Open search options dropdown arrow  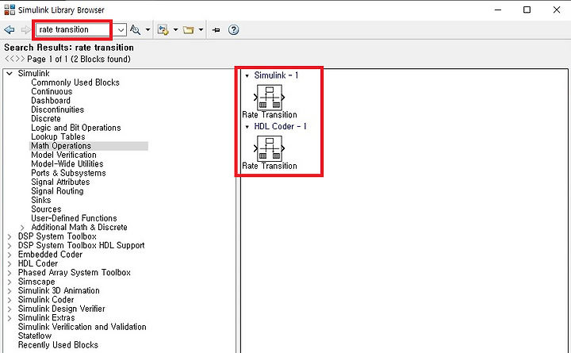(148, 30)
